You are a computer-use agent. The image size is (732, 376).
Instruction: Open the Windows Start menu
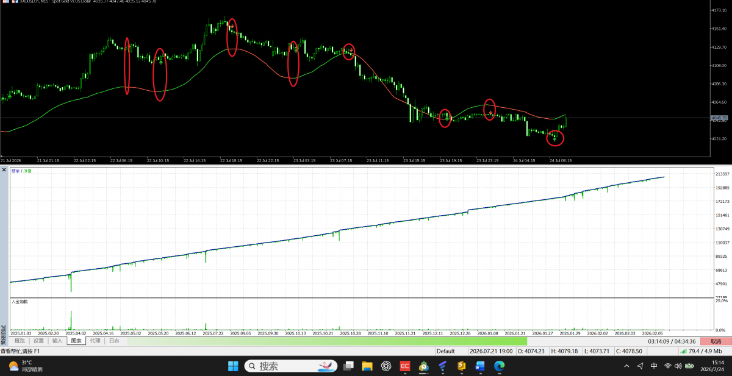click(234, 366)
